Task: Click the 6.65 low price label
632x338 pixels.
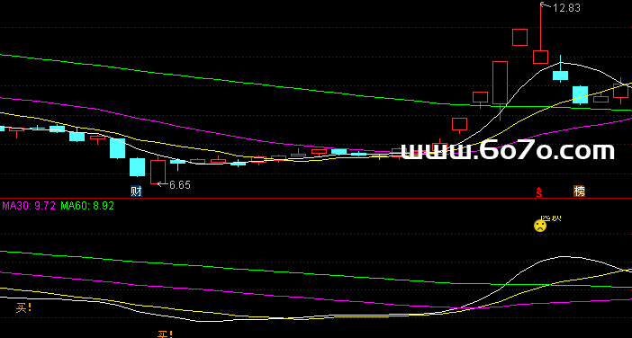Action: click(x=180, y=185)
